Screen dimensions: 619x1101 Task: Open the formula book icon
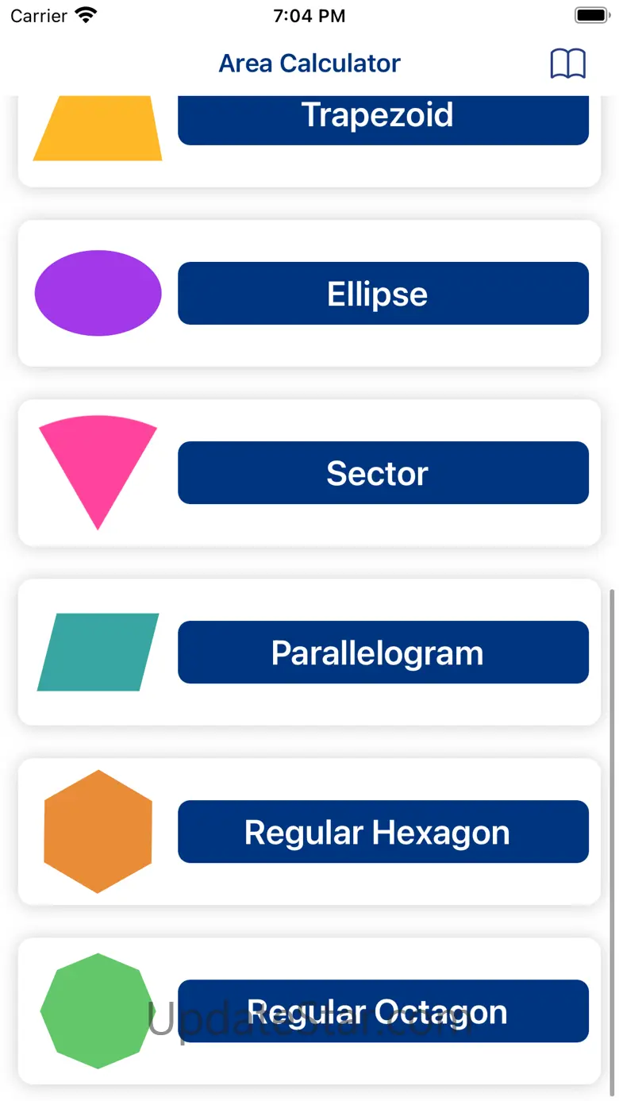coord(567,64)
